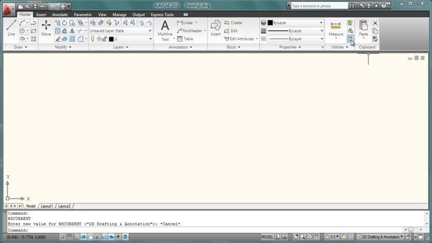Click the black color swatch in Properties panel
The image size is (432, 243).
(x=270, y=23)
